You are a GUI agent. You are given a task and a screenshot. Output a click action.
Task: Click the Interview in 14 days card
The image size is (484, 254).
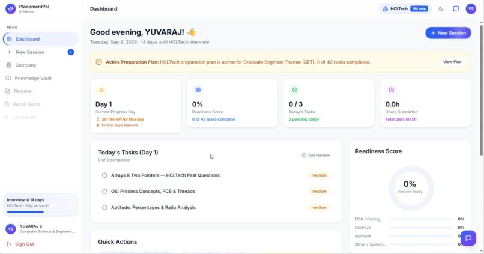(x=40, y=205)
